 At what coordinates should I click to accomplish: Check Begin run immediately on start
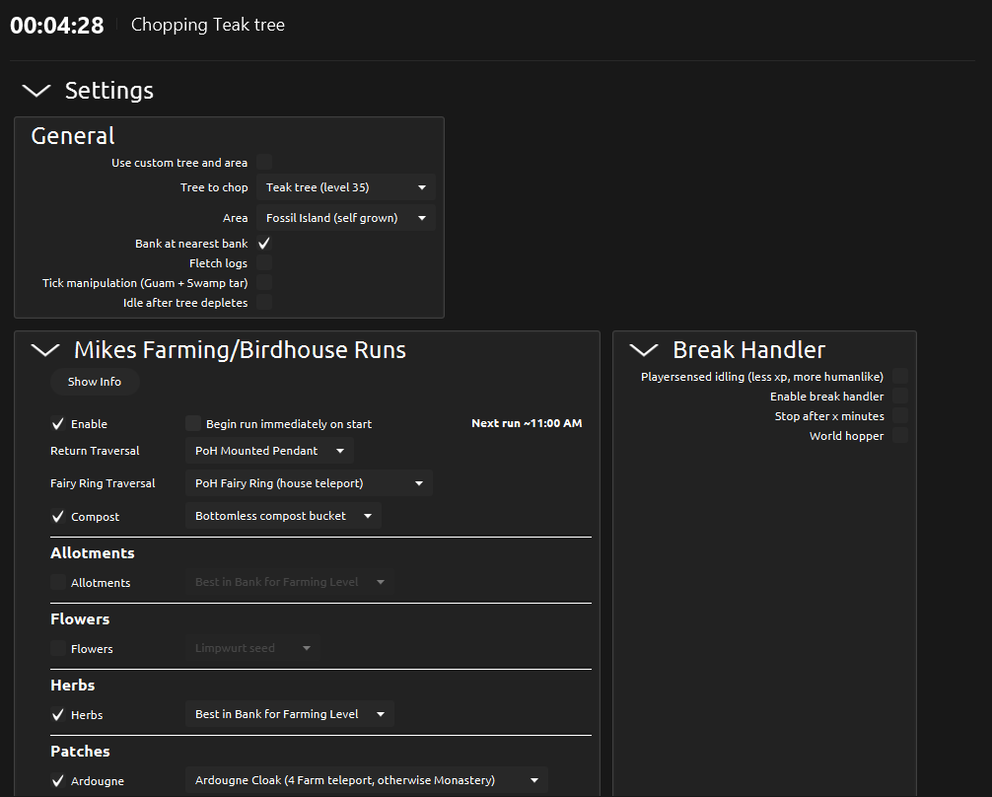click(x=193, y=424)
